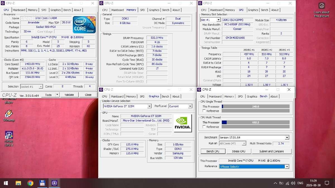This screenshot has height=188, width=335.
Task: Click title bar icon of CPU-Z Graphics window
Action: (101, 89)
